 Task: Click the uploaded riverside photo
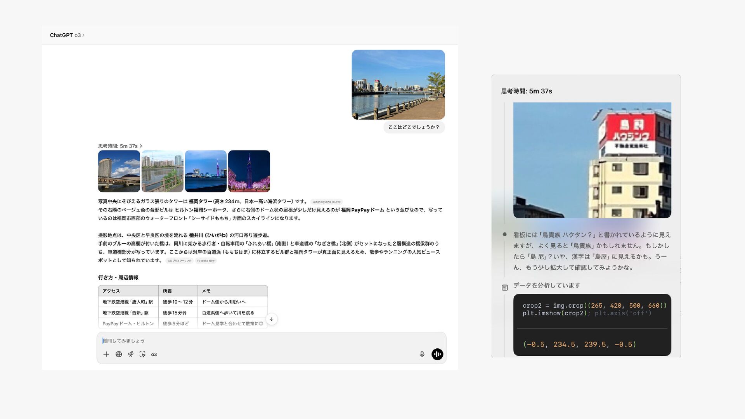398,85
